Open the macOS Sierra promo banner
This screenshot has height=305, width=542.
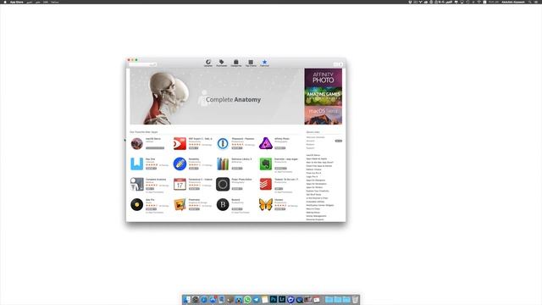tap(324, 115)
